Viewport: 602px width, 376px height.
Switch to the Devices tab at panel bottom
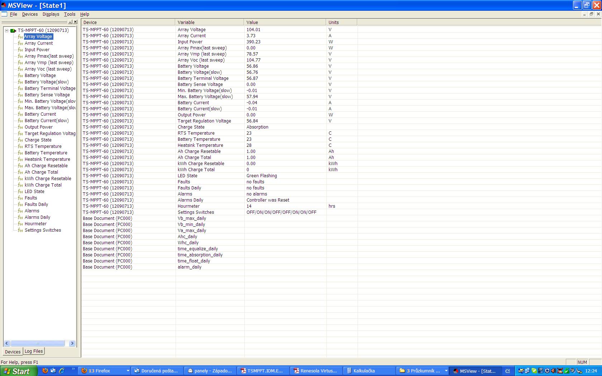tap(13, 352)
